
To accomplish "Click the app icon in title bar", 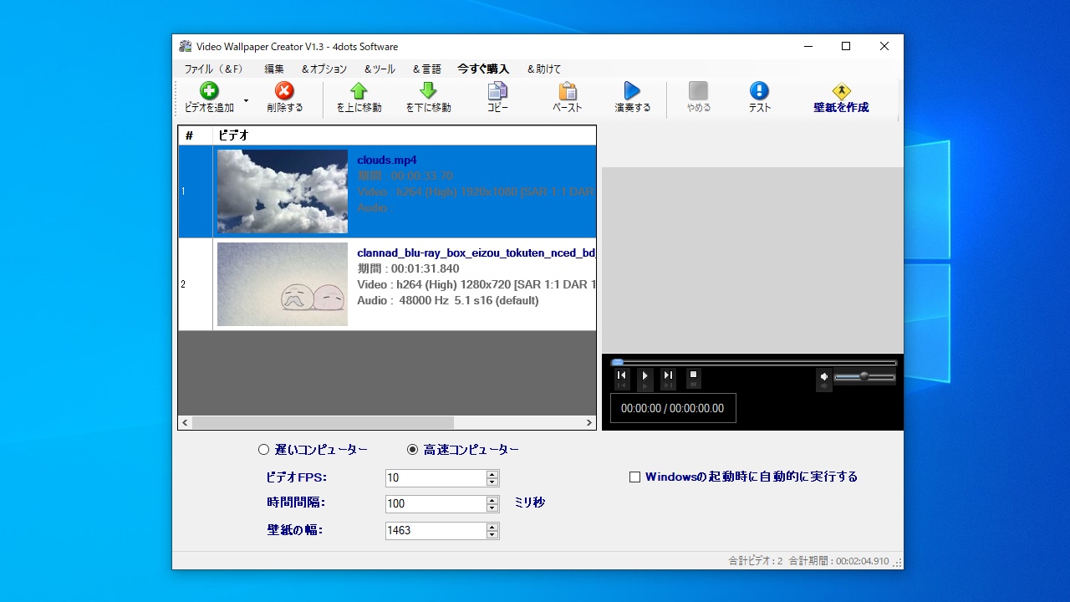I will click(x=186, y=46).
